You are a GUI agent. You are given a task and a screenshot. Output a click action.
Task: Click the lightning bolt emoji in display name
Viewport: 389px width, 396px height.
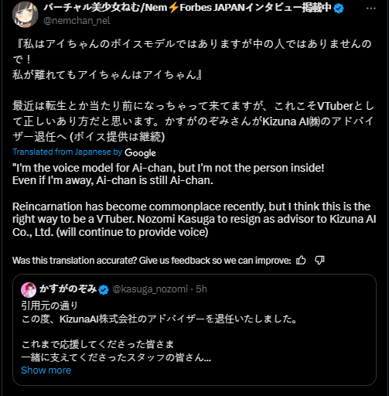(x=173, y=8)
